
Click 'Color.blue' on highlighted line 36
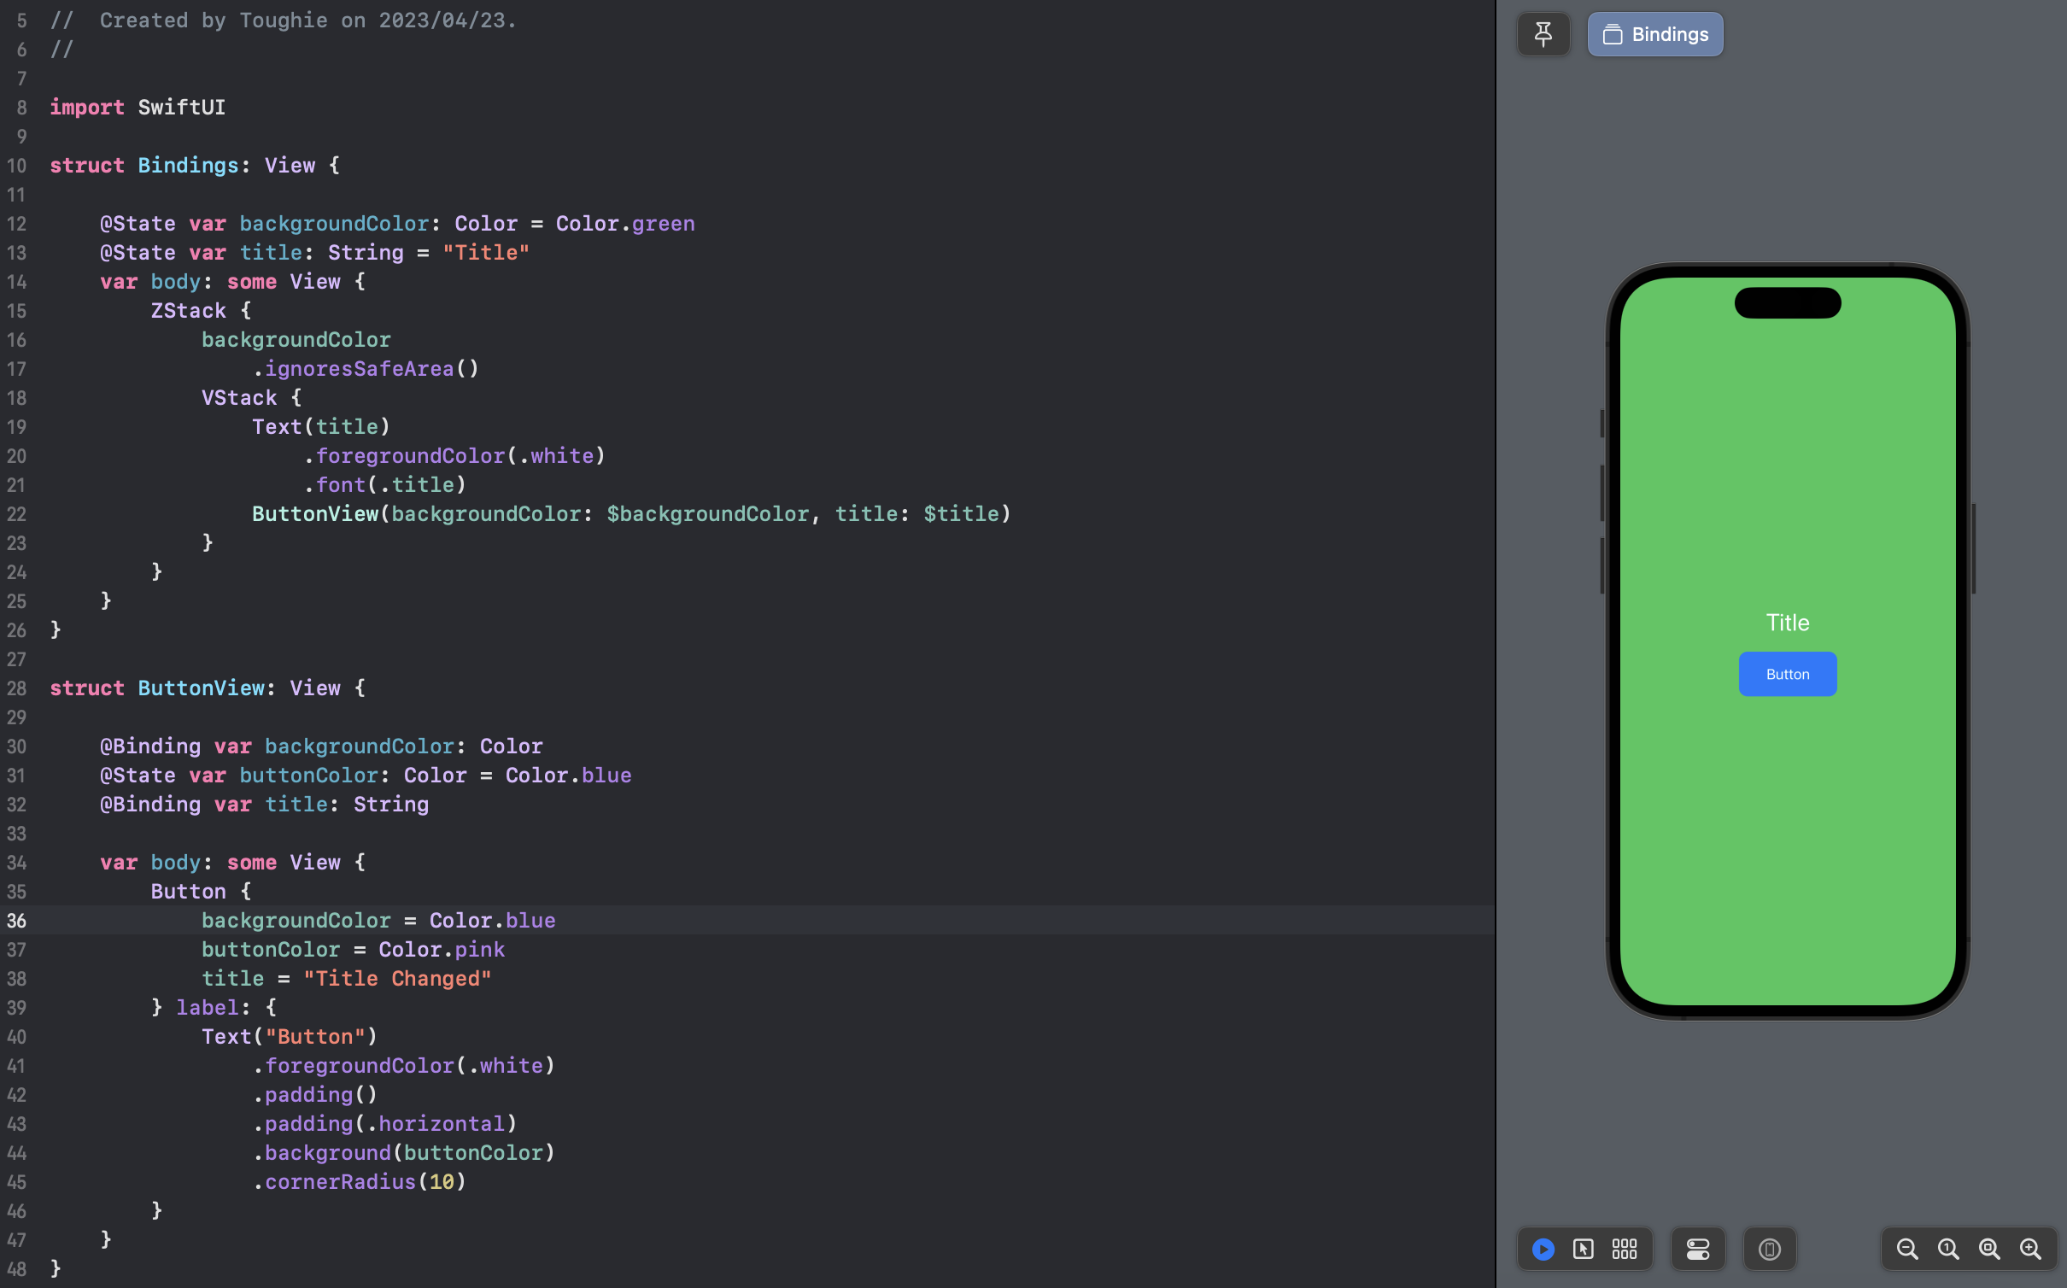(492, 921)
